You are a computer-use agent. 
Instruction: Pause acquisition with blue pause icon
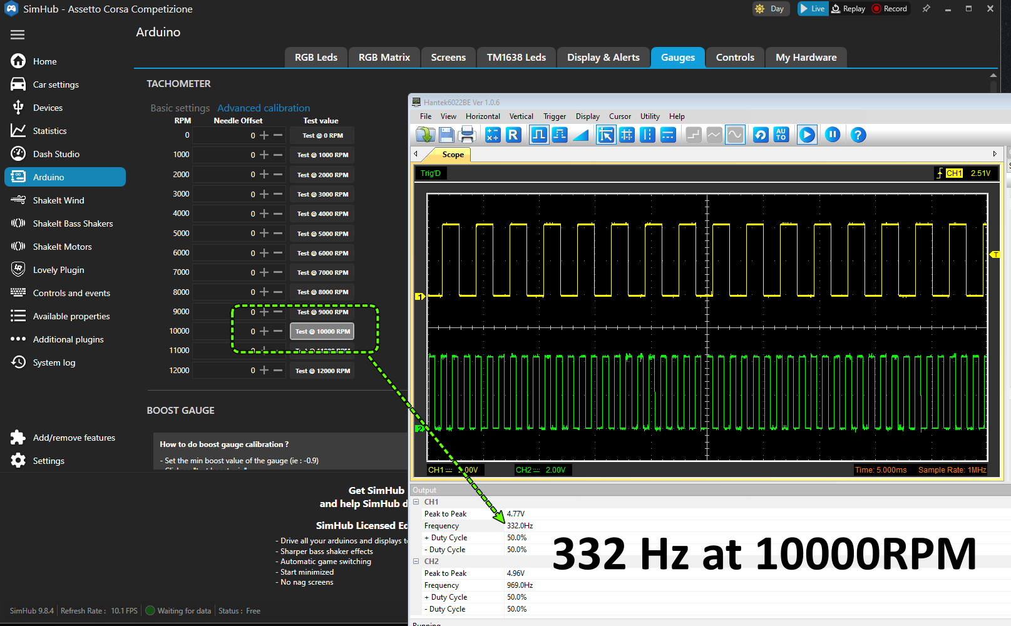[833, 135]
